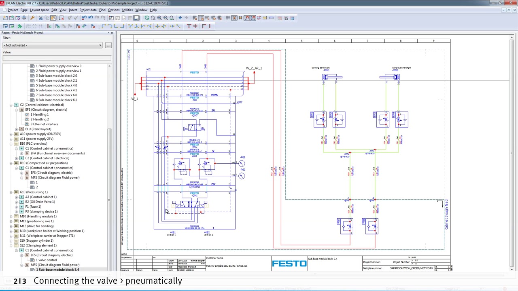Select the red cross junction symbol
The image size is (518, 291).
coord(195,26)
